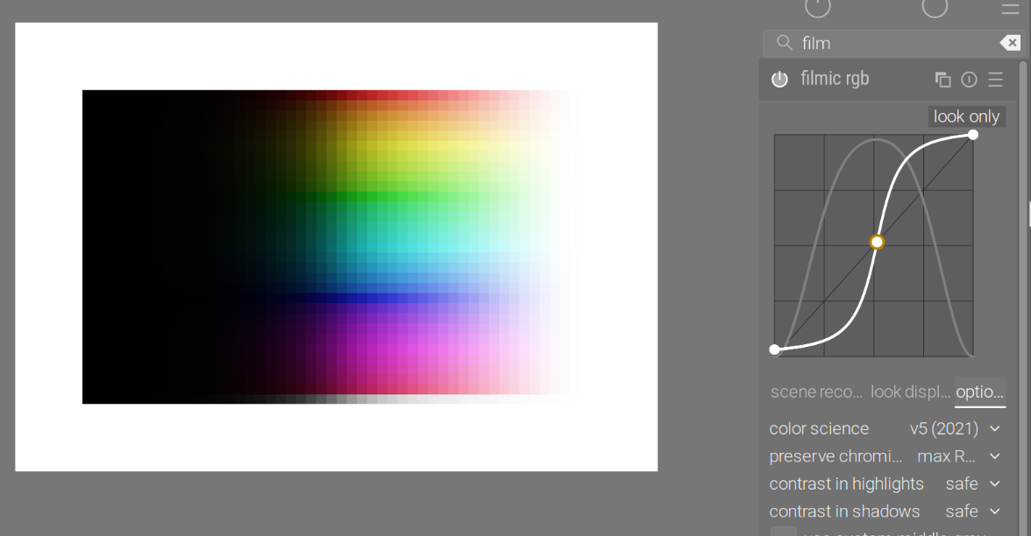Click the magnifier icon in search box
The width and height of the screenshot is (1031, 536).
(785, 43)
